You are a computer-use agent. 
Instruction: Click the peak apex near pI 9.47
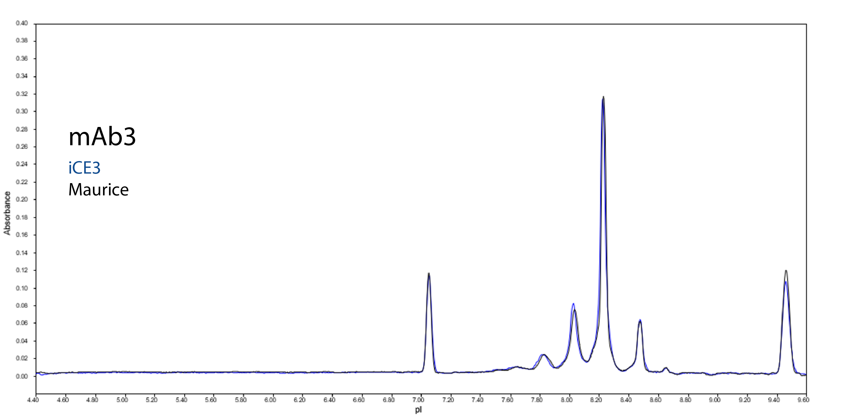[786, 271]
